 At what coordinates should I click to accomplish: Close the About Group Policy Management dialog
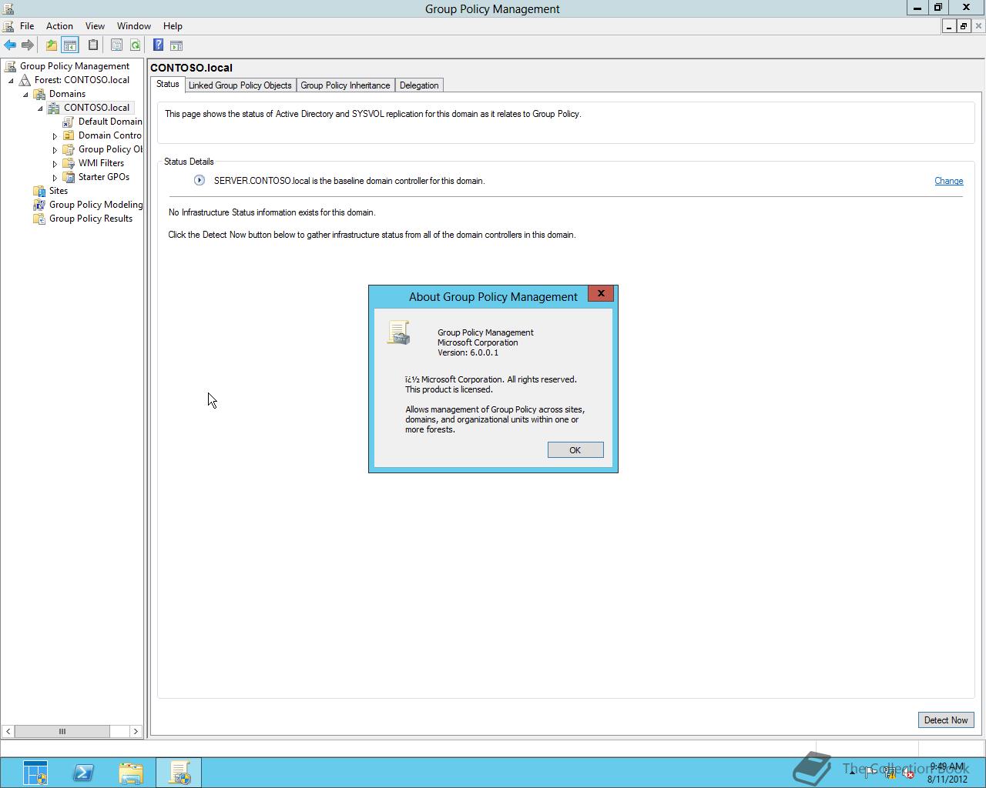click(x=601, y=293)
